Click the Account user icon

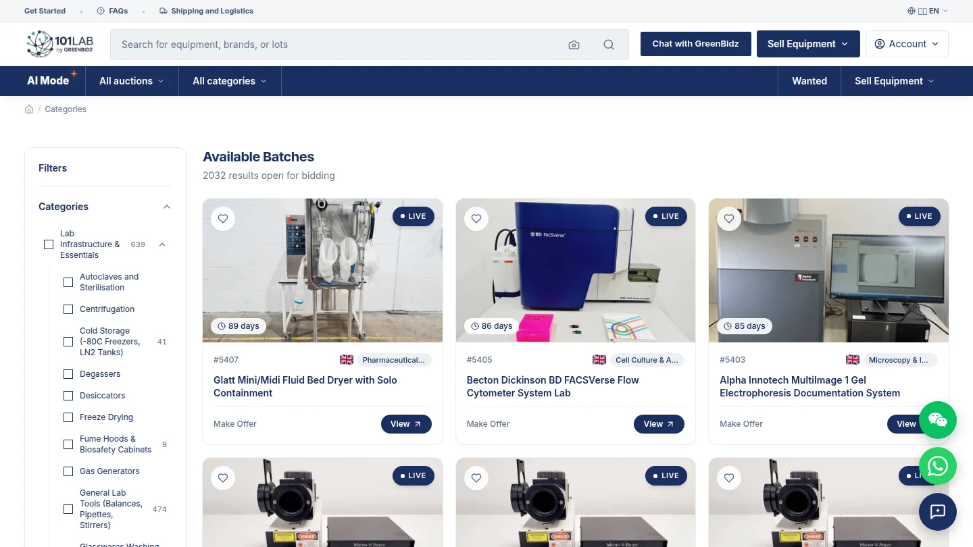[880, 44]
